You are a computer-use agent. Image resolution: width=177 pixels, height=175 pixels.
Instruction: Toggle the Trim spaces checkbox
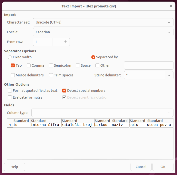pyautogui.click(x=51, y=75)
